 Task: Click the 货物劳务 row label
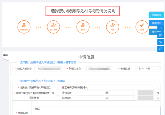click(x=67, y=93)
